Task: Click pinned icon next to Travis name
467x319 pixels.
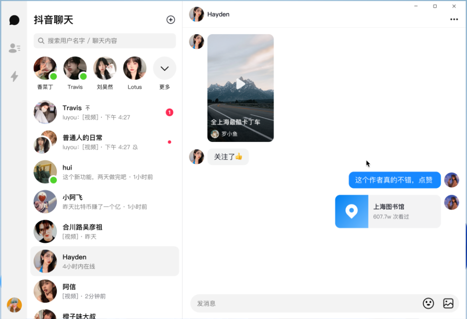Action: tap(87, 108)
